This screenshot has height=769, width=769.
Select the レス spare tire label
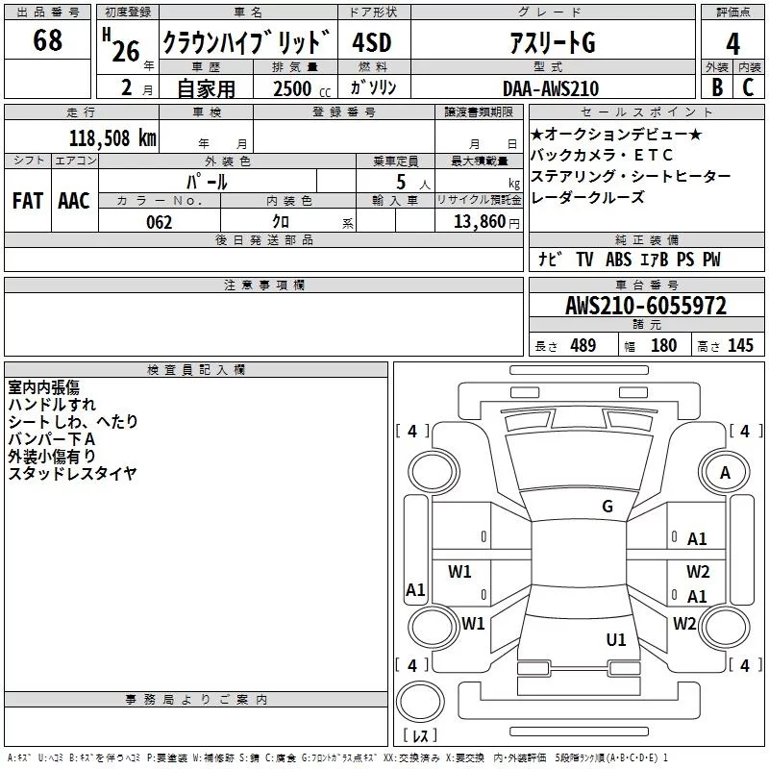point(420,735)
